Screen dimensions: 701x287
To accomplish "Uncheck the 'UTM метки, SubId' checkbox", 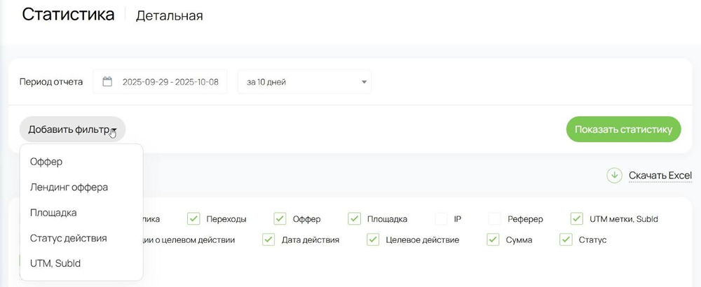I will [577, 219].
